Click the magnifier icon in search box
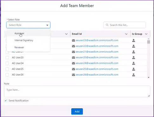 point(107,25)
